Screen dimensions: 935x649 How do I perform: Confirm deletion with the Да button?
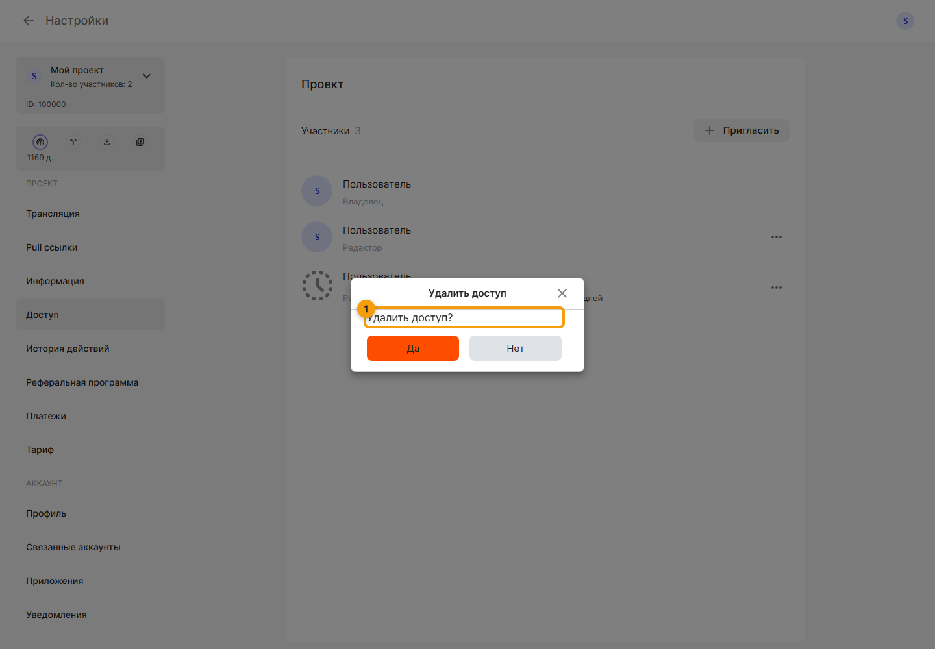(413, 348)
